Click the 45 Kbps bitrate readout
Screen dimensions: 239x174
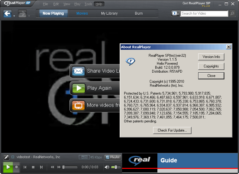click(x=96, y=157)
